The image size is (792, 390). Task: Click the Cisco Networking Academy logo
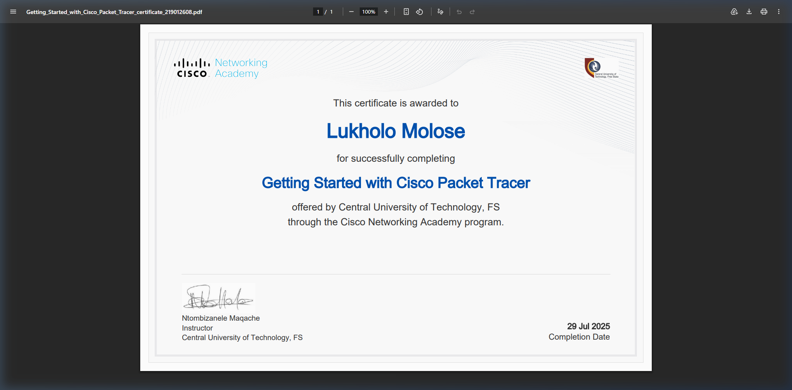pyautogui.click(x=221, y=68)
